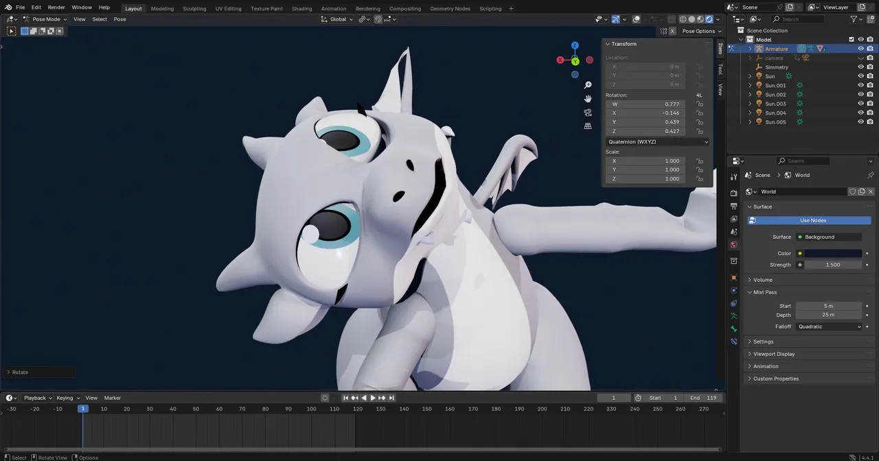
Task: Disable rendering for Sun.005 via camera icon
Action: pos(871,122)
